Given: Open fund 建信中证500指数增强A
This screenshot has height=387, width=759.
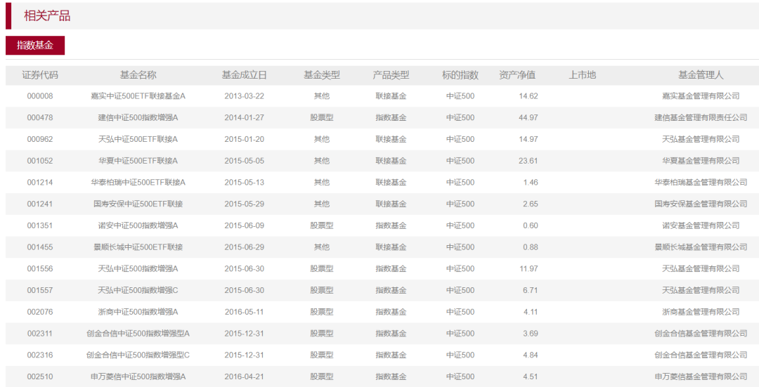Looking at the screenshot, I should click(138, 117).
